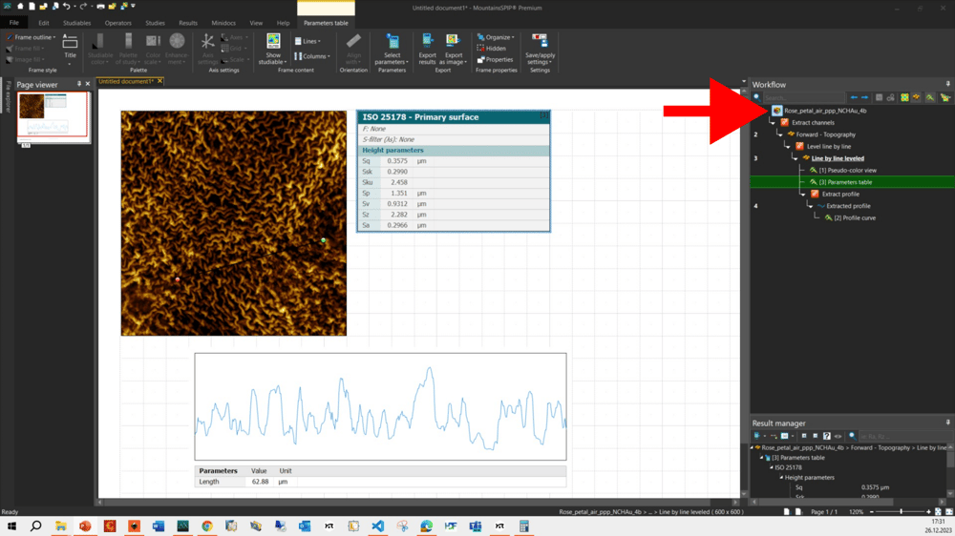The image size is (955, 536).
Task: Switch to the Operators ribbon tab
Action: click(117, 23)
